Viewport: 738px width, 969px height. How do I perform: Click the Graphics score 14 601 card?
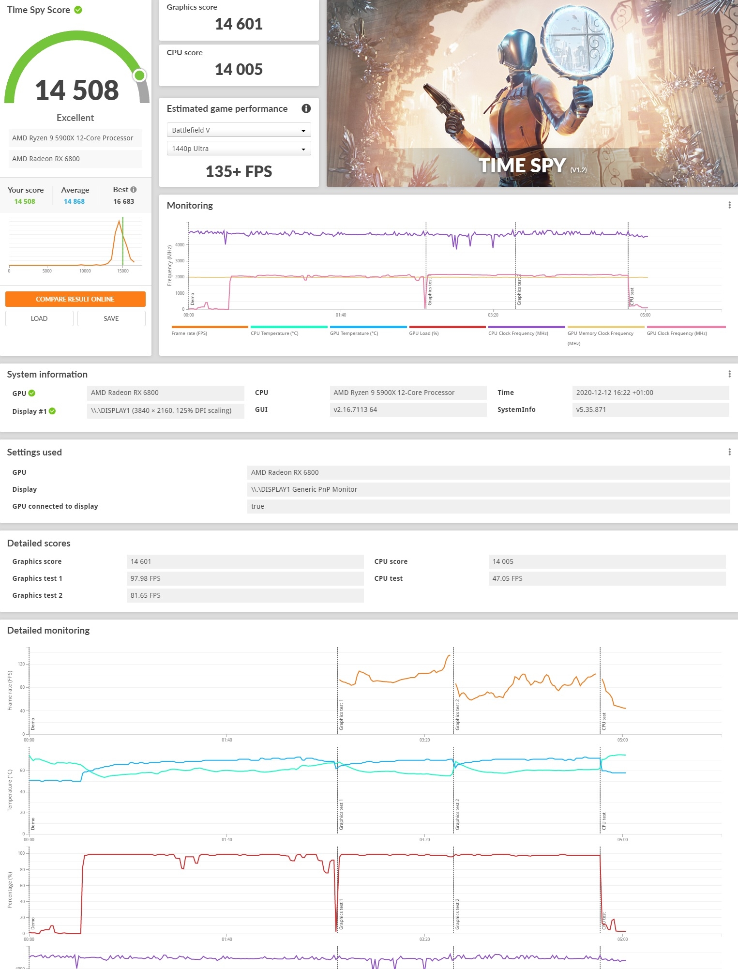pos(239,20)
